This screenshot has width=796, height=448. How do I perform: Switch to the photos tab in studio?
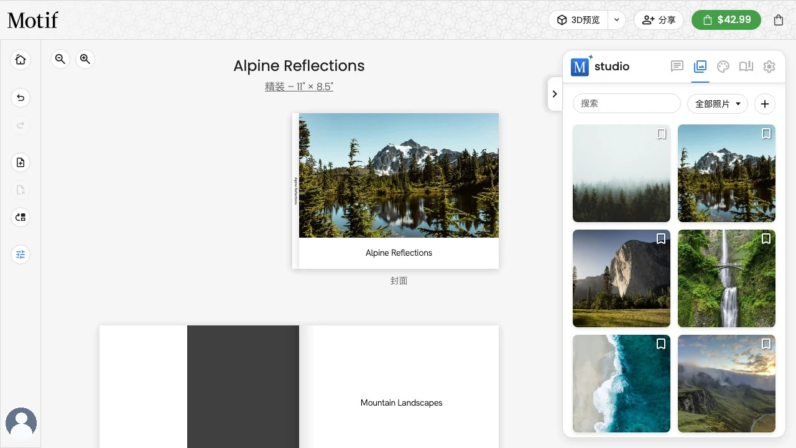tap(700, 67)
